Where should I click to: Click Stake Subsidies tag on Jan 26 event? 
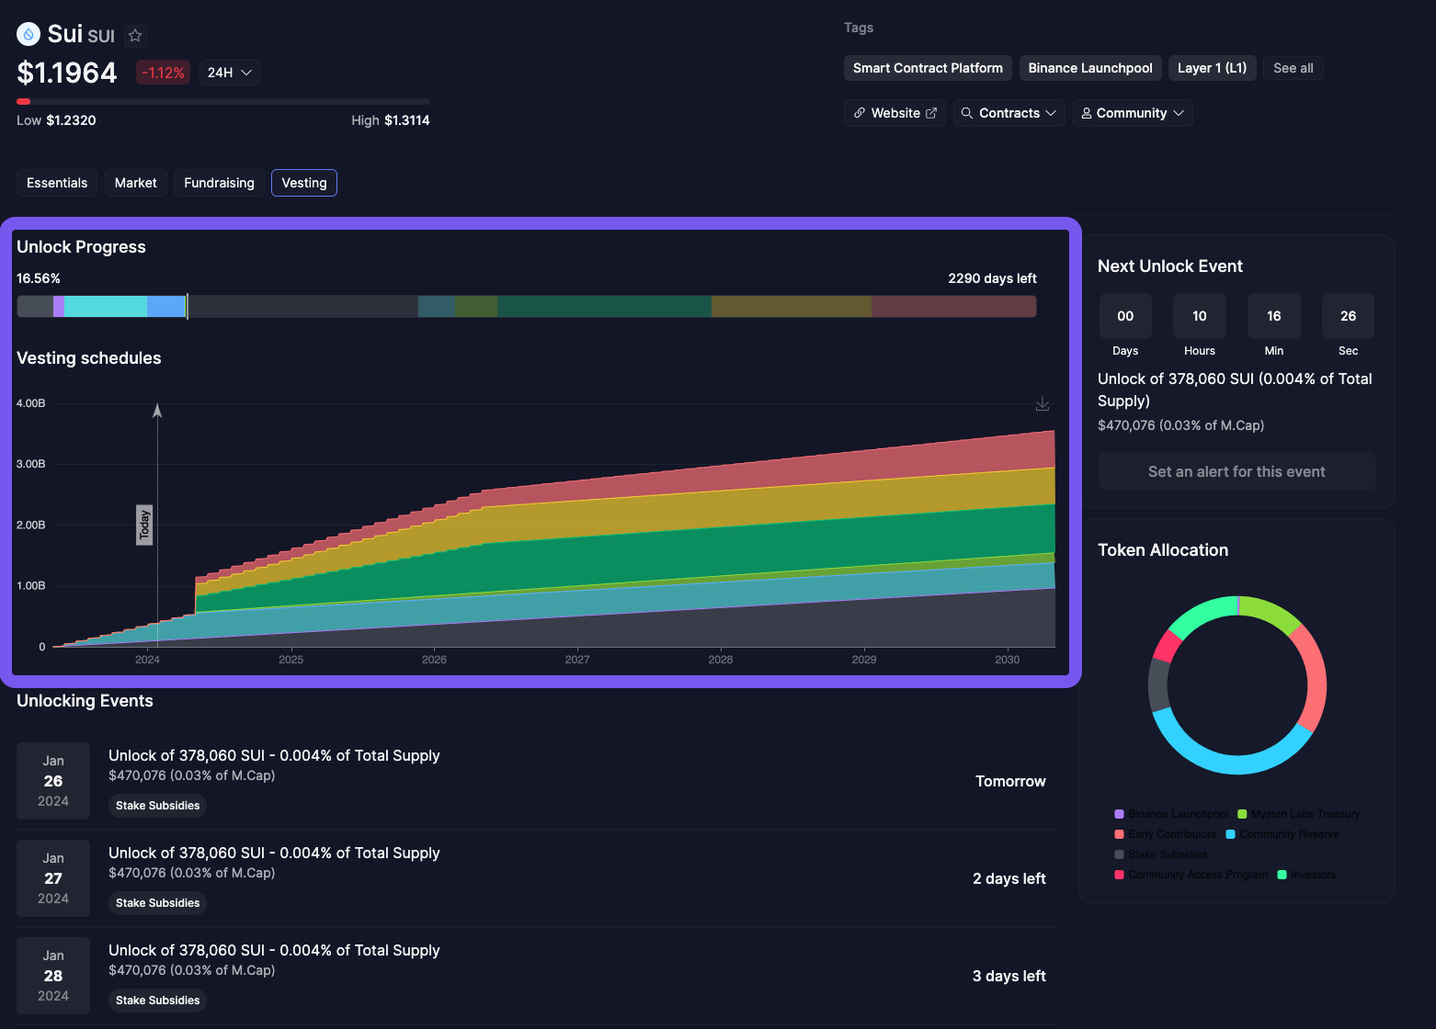(x=157, y=806)
